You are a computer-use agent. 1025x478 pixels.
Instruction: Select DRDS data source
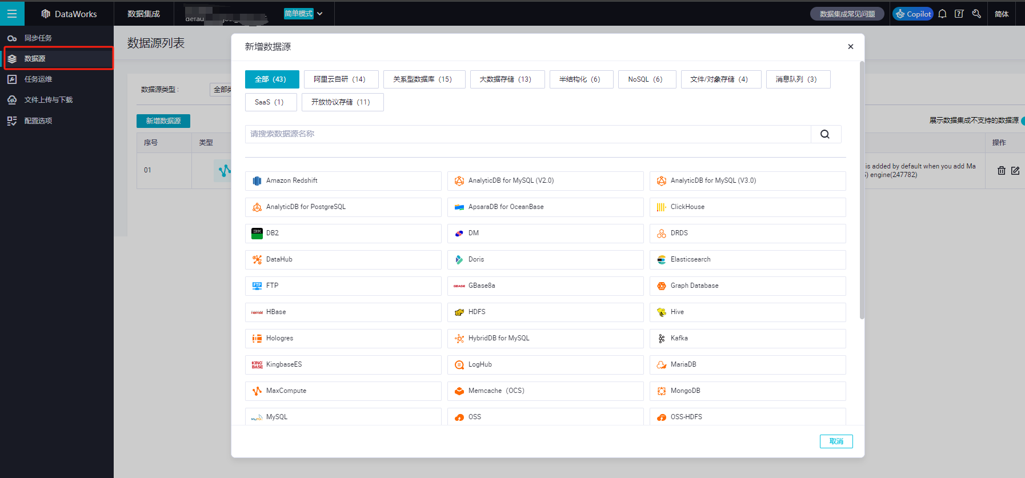[x=748, y=234]
